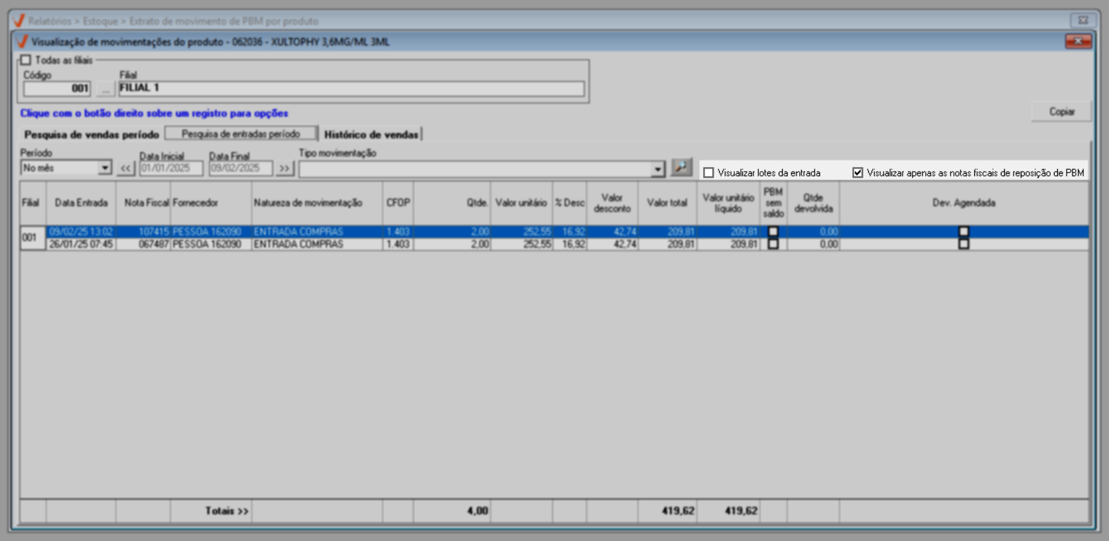Viewport: 1109px width, 541px height.
Task: Click Totais >> label in footer
Action: tap(227, 511)
